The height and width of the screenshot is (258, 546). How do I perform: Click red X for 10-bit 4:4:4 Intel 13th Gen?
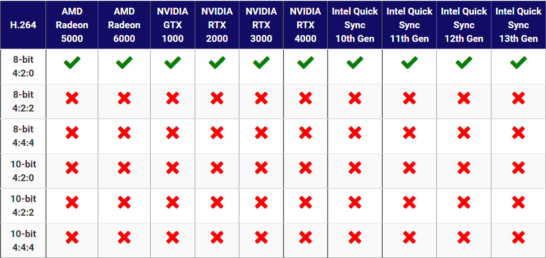[518, 237]
